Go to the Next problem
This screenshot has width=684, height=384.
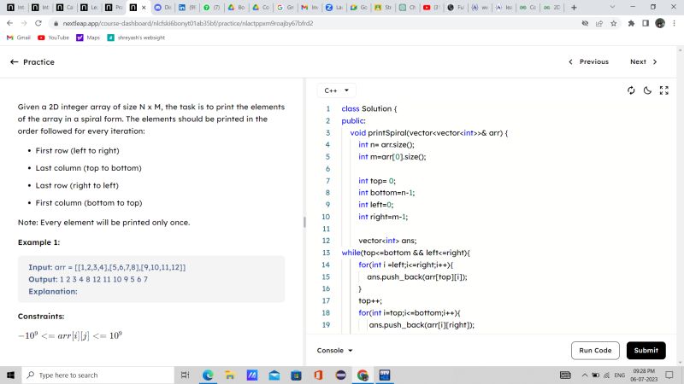click(x=644, y=62)
